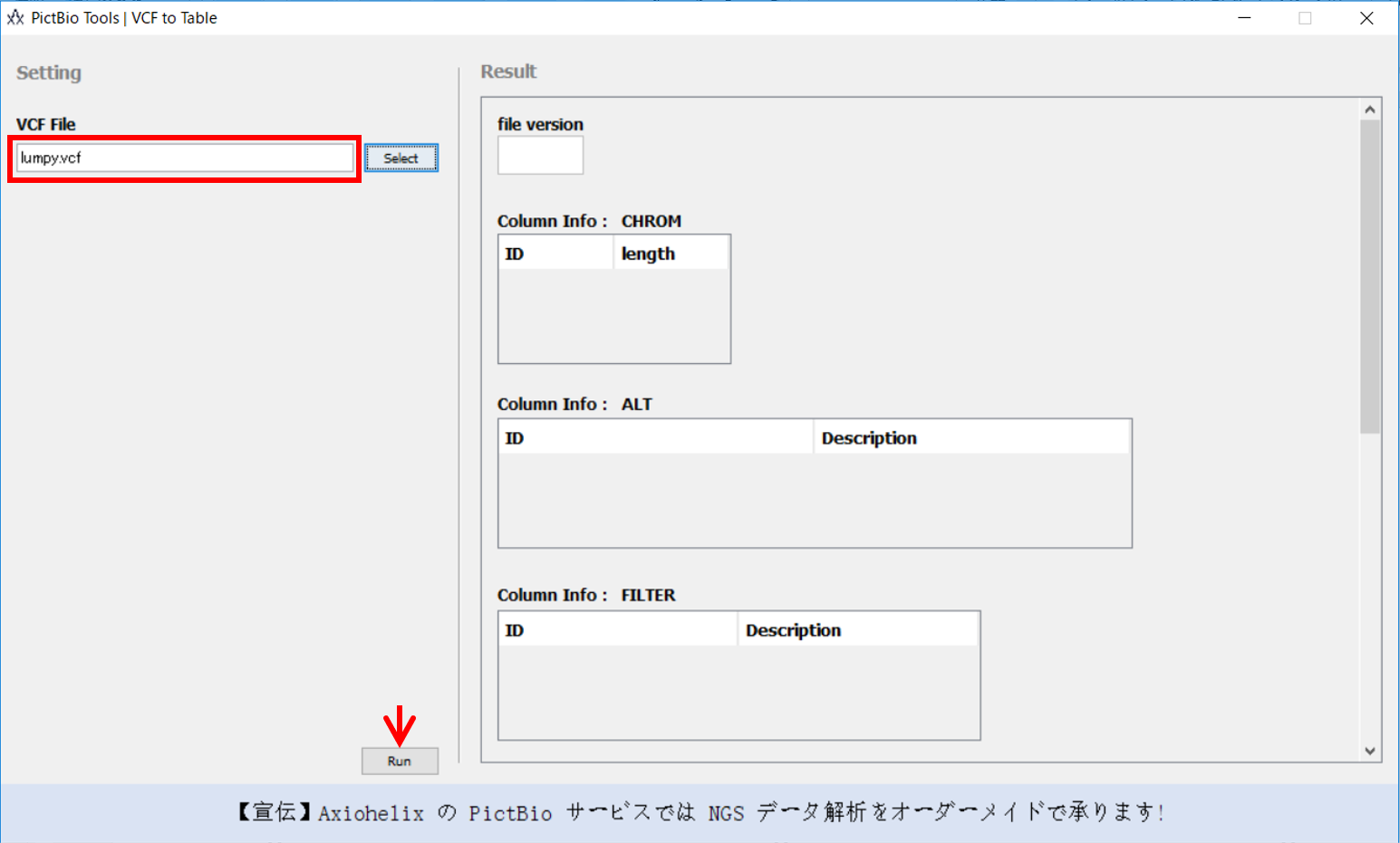The height and width of the screenshot is (843, 1400).
Task: Click the empty CHROM table body
Action: coord(613,316)
